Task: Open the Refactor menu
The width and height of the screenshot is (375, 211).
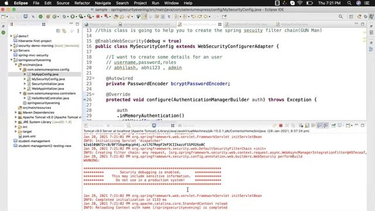Action: (82, 3)
